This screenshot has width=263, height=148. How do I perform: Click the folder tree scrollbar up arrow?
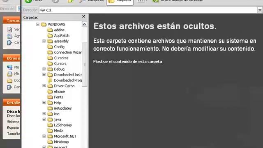tap(84, 24)
